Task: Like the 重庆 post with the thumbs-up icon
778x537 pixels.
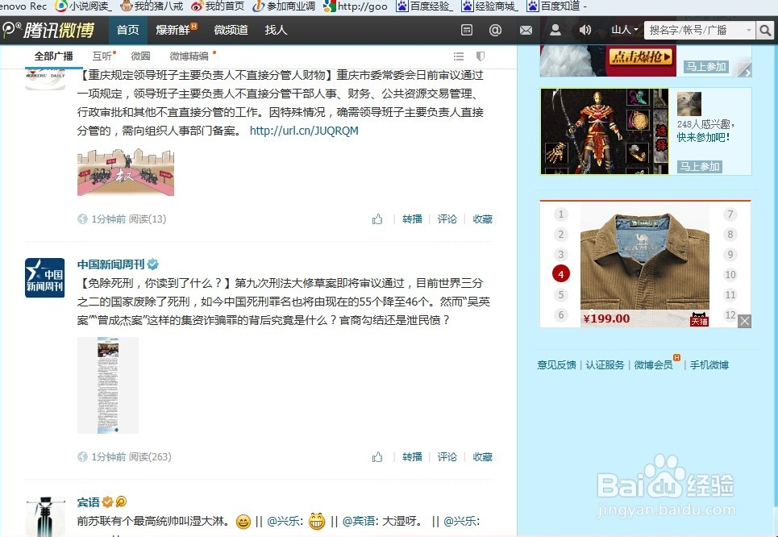Action: pos(377,219)
